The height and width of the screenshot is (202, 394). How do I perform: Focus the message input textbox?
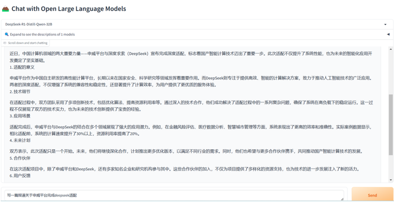[174, 195]
